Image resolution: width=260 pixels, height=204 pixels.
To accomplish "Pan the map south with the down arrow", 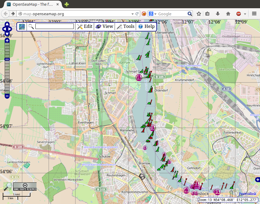I will (x=7, y=34).
